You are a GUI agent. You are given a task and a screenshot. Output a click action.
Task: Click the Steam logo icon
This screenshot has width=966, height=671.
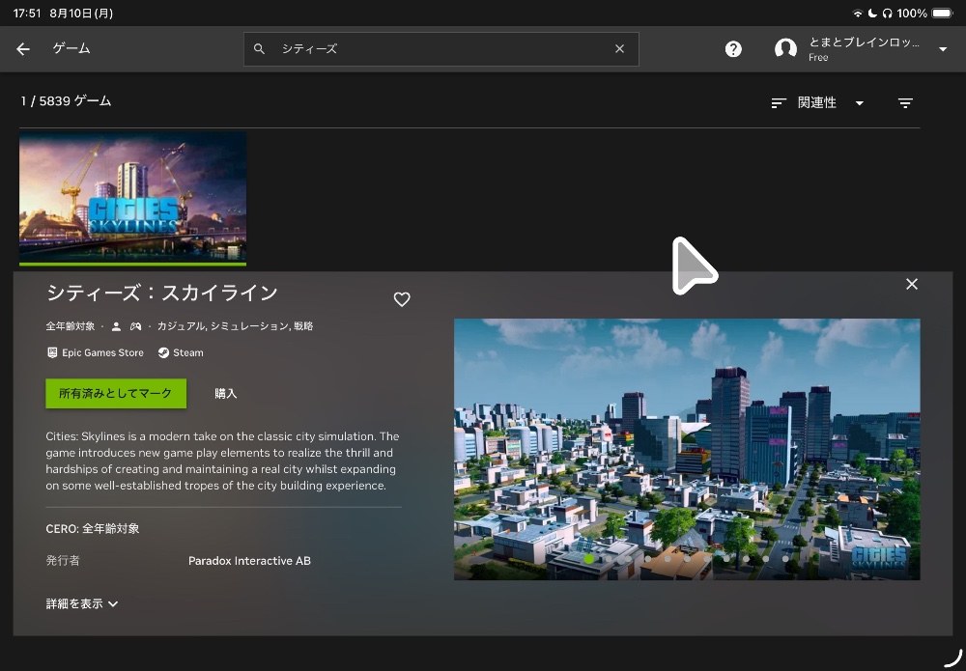click(x=163, y=352)
